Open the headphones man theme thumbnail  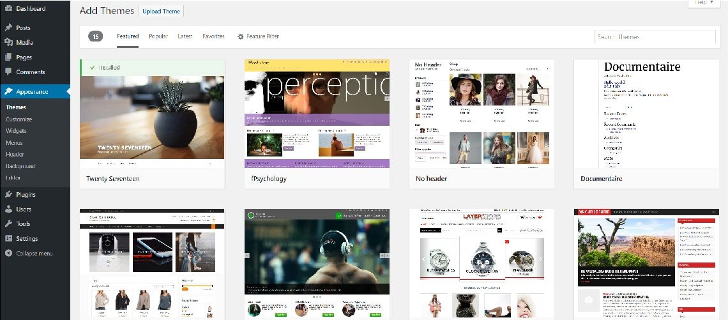coord(317,264)
